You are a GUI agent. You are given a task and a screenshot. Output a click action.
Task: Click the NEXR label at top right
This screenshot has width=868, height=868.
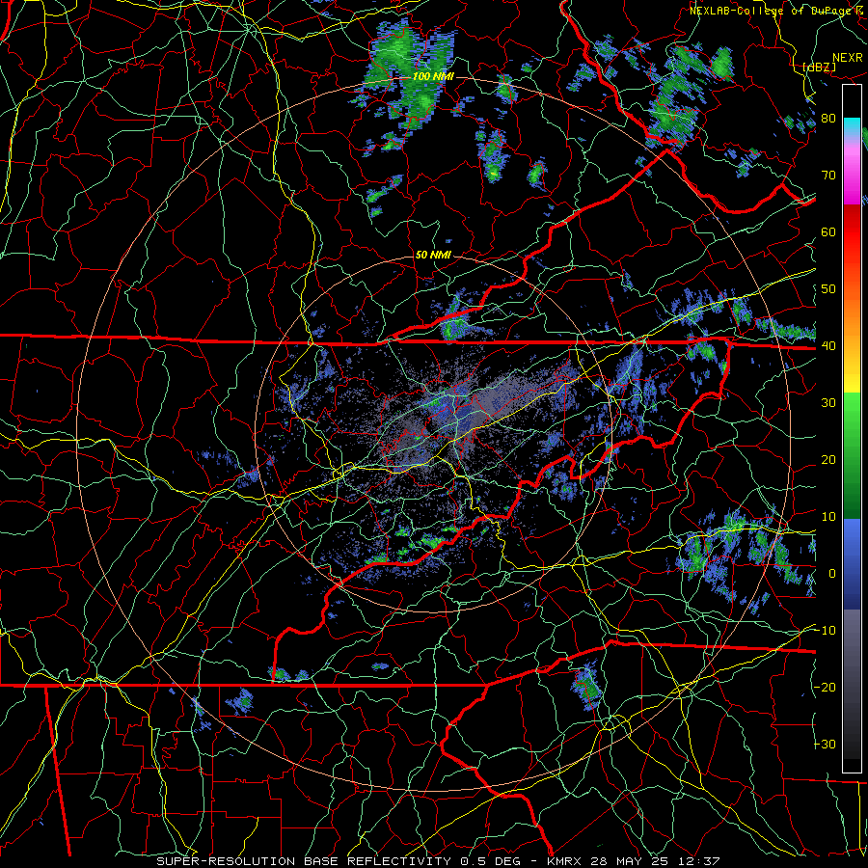pos(847,58)
